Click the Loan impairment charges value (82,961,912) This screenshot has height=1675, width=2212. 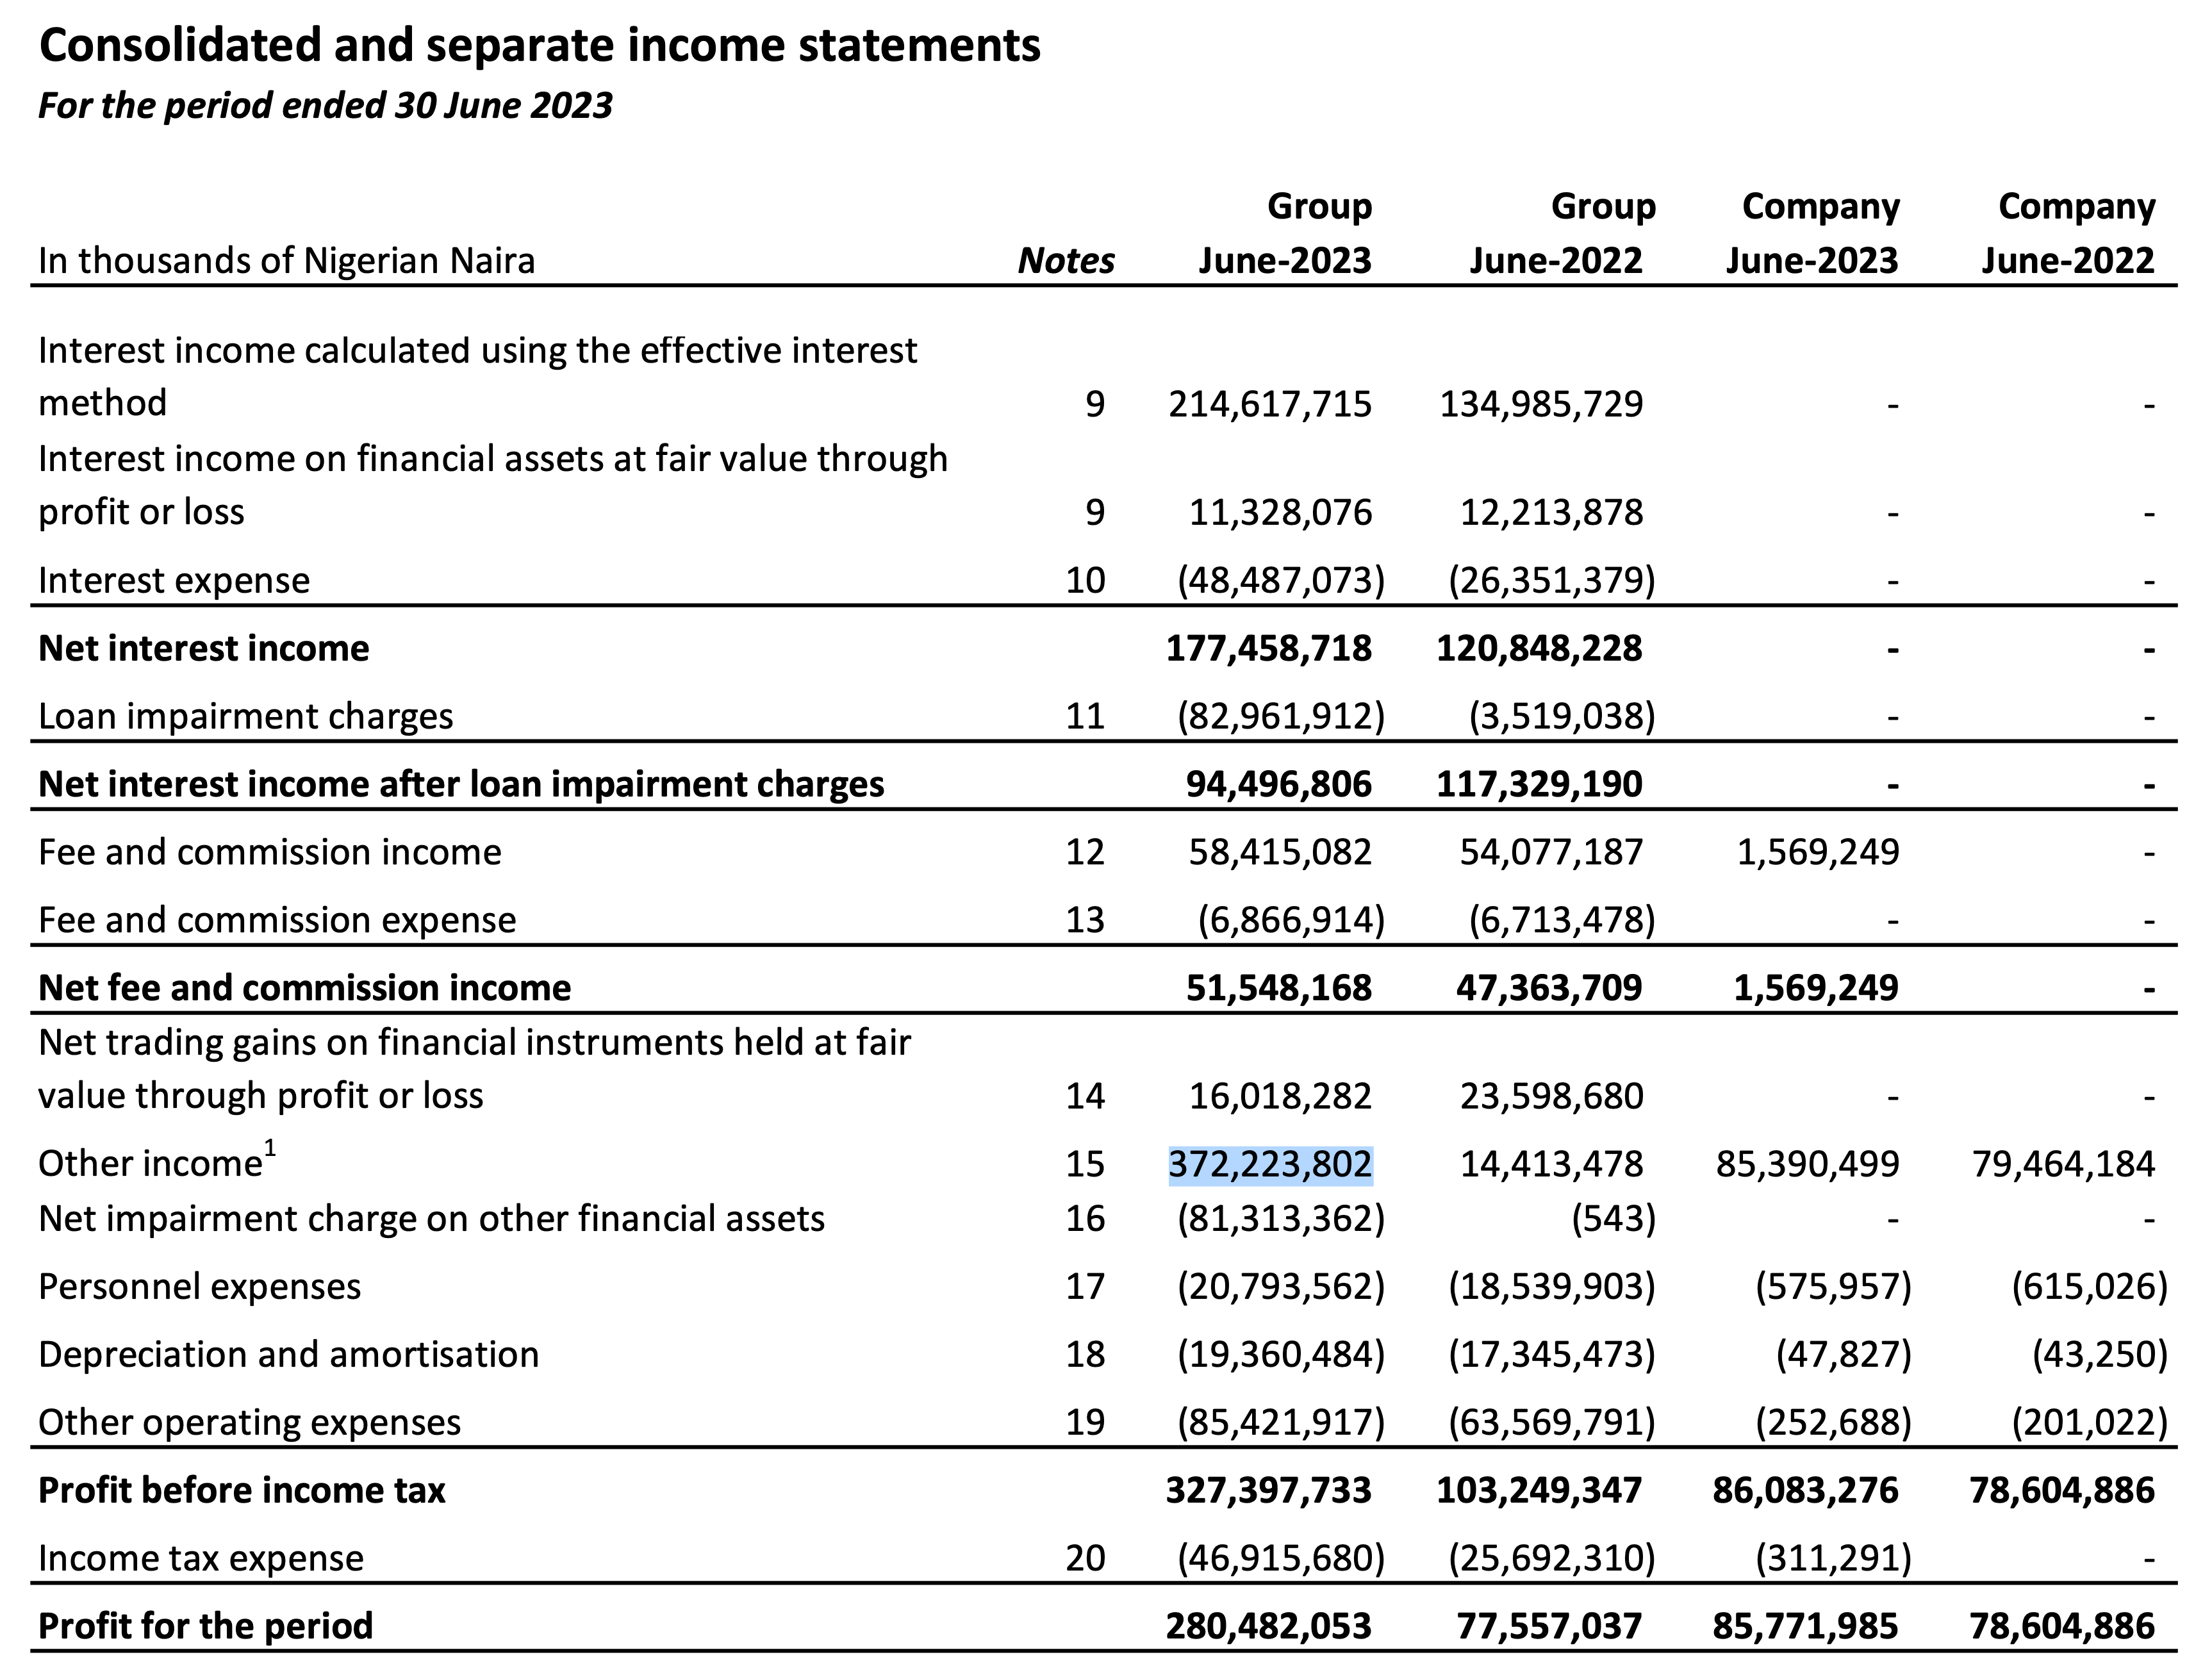(x=1281, y=717)
